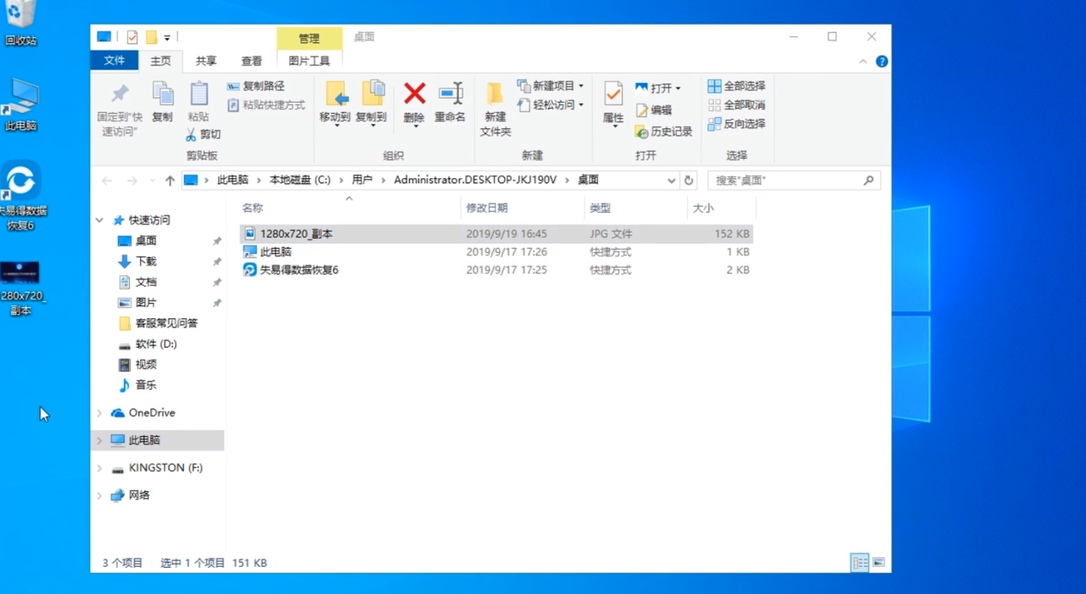Expand the 新建项目 dropdown arrow
Viewport: 1086px width, 594px height.
tap(582, 85)
